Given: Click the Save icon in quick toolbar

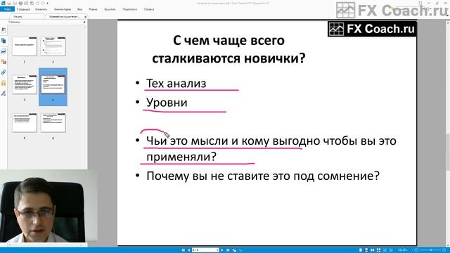Looking at the screenshot, I should (15, 3).
